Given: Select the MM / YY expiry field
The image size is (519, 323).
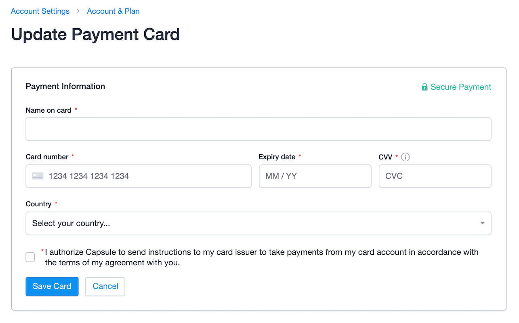Looking at the screenshot, I should (x=315, y=176).
